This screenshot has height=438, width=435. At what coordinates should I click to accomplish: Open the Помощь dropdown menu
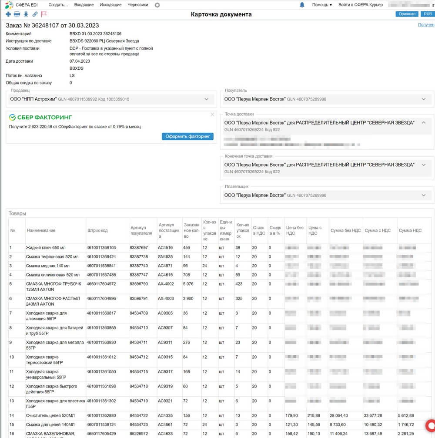point(322,5)
